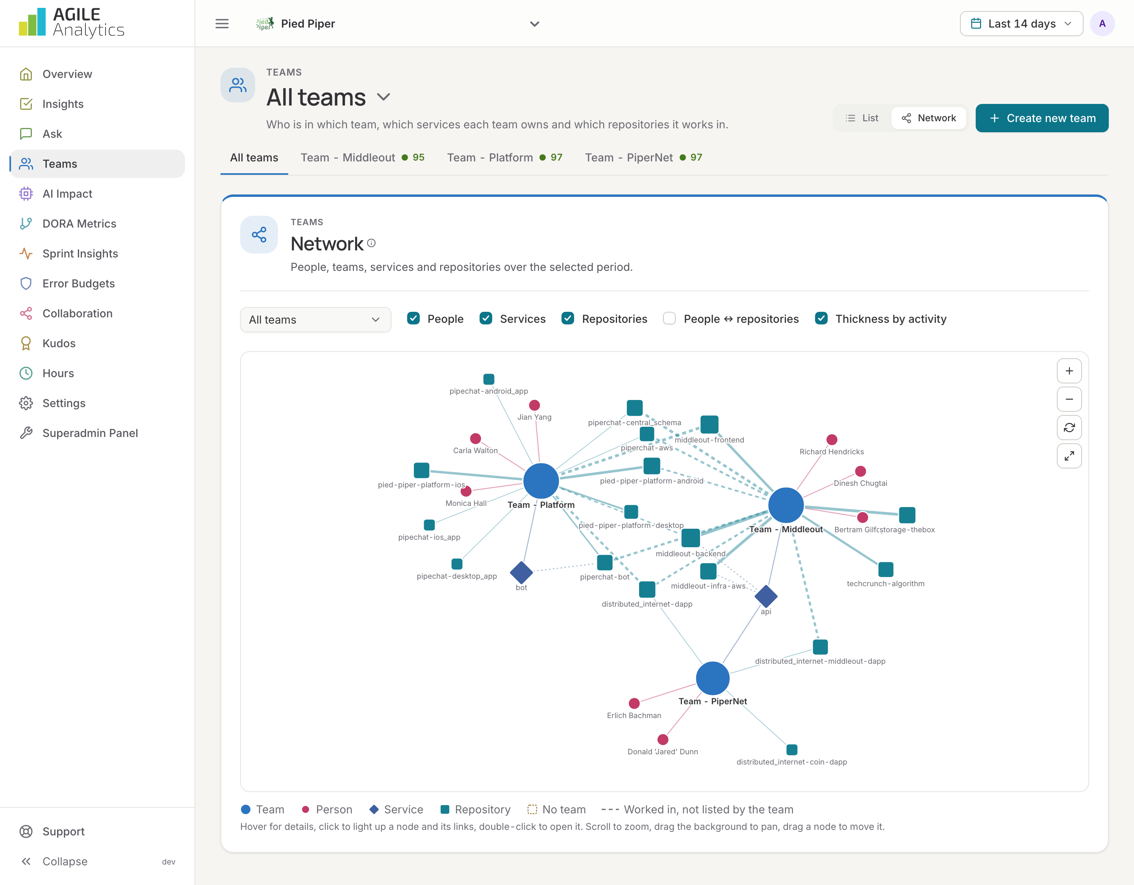Select the Team - PiperNet node

pos(712,678)
